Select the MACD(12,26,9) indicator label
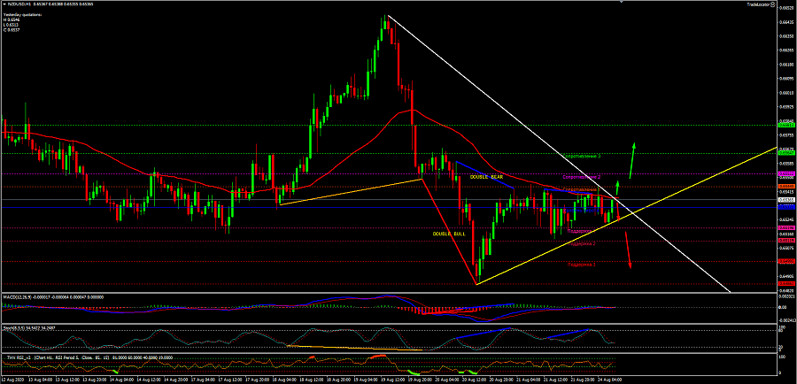Screen dimensions: 797x384 point(18,296)
